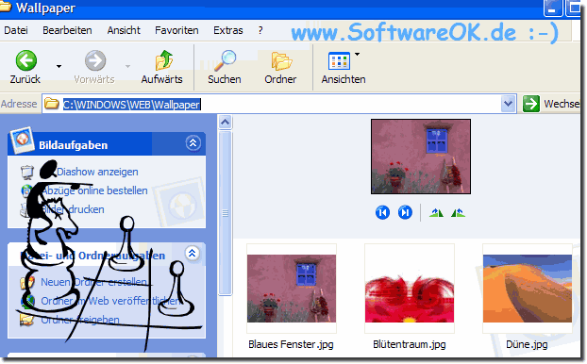Expand the address bar dropdown list
Image resolution: width=587 pixels, height=364 pixels.
508,104
